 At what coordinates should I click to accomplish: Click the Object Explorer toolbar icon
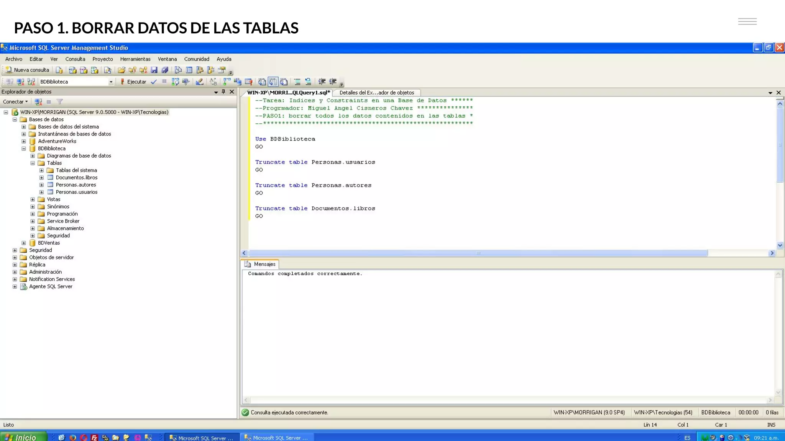[200, 70]
